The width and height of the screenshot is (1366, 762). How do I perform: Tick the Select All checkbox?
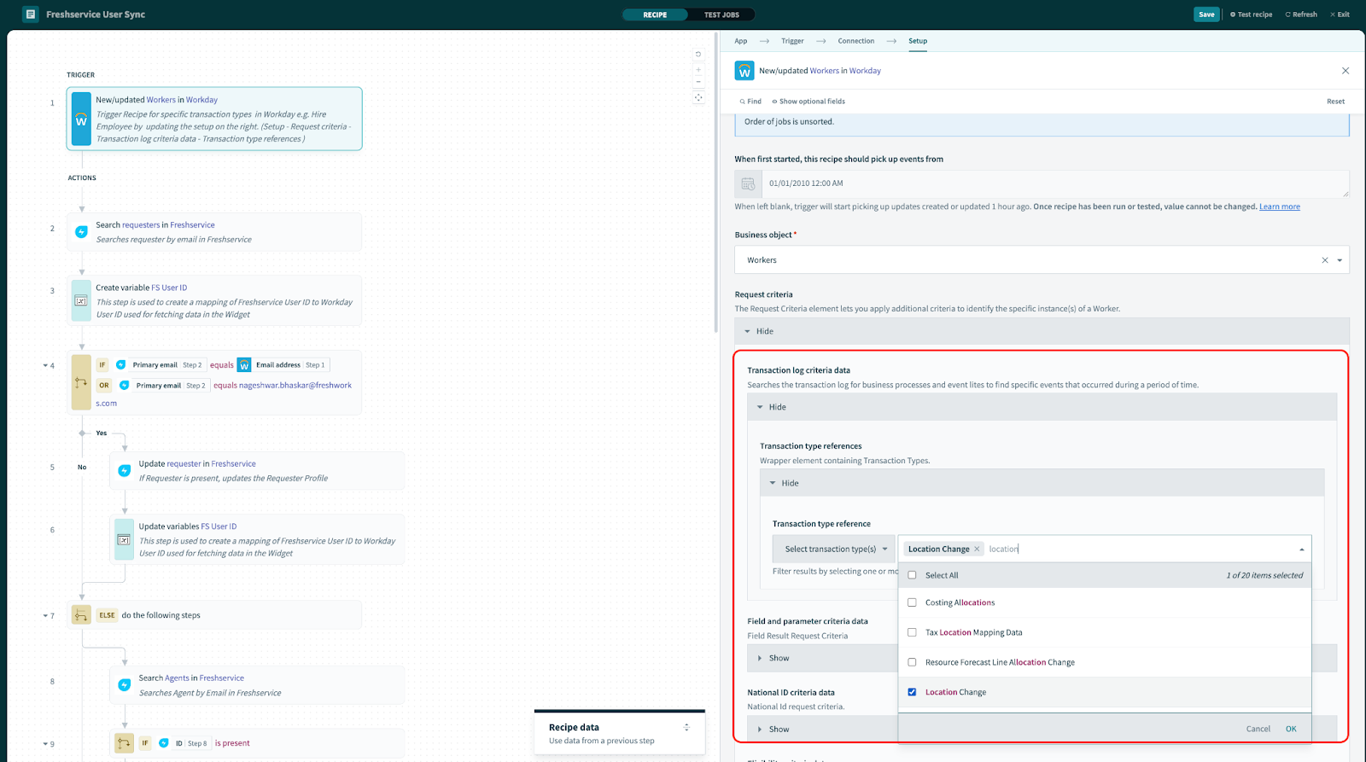[x=912, y=575]
